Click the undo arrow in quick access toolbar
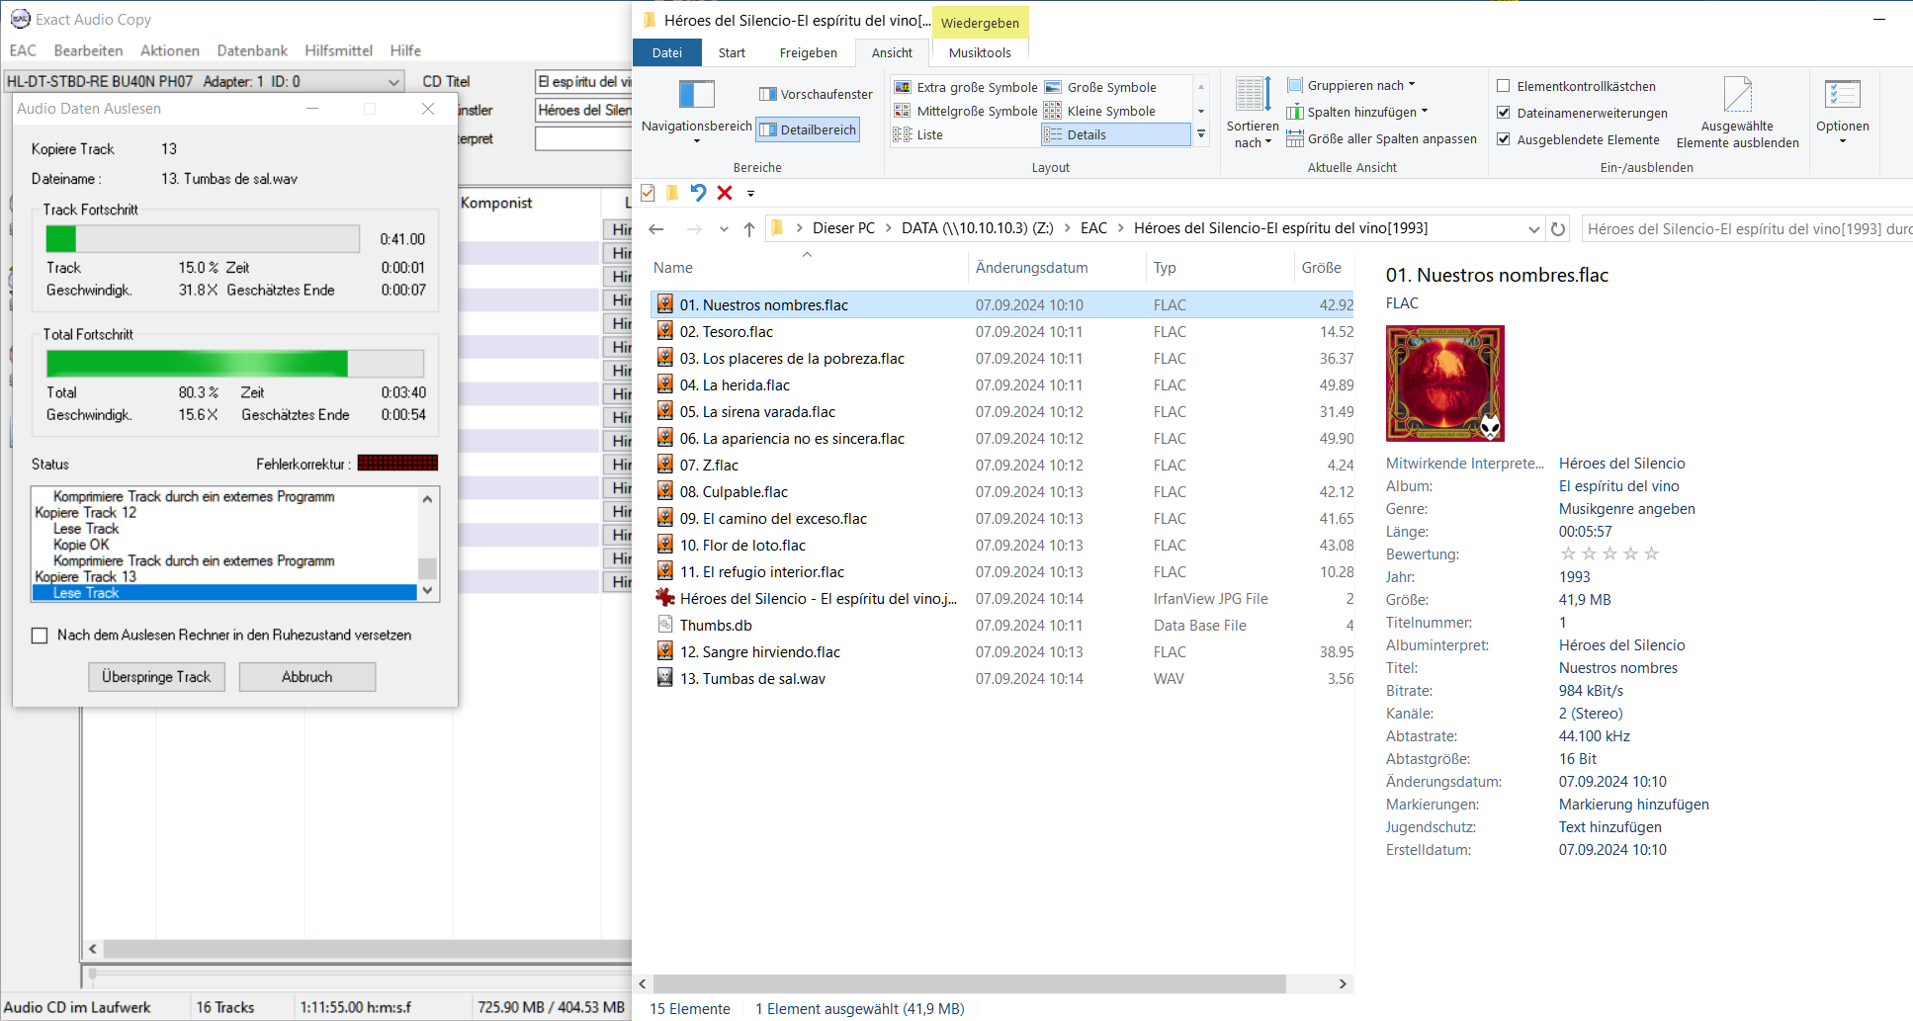This screenshot has width=1913, height=1021. [698, 193]
